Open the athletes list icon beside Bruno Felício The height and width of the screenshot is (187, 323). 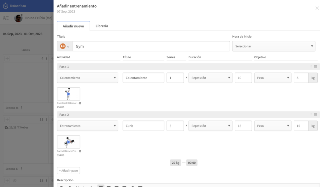point(6,18)
